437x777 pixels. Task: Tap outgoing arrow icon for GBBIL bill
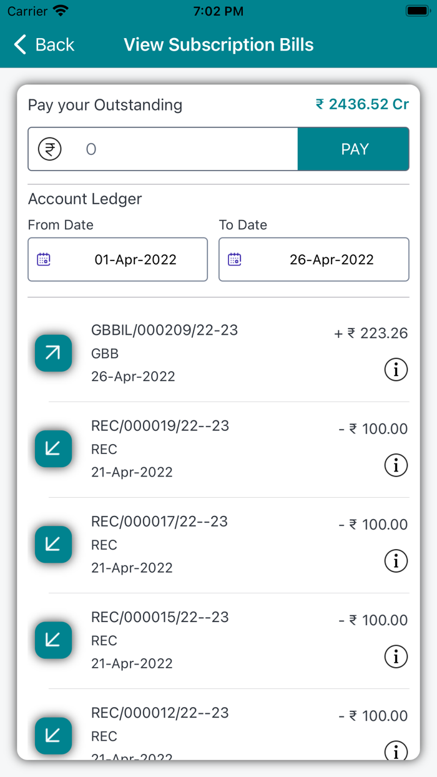tap(53, 354)
